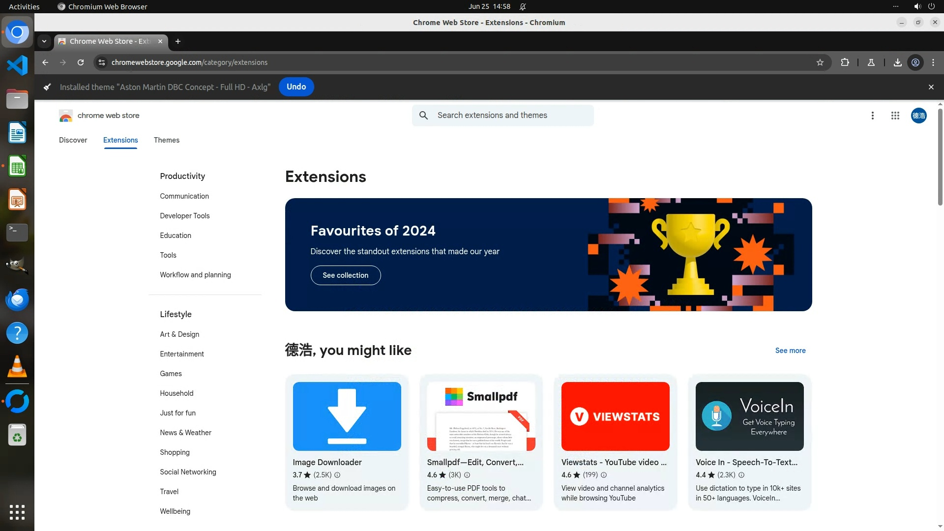Viewport: 944px width, 531px height.
Task: Bookmark this page with the star icon
Action: [820, 62]
